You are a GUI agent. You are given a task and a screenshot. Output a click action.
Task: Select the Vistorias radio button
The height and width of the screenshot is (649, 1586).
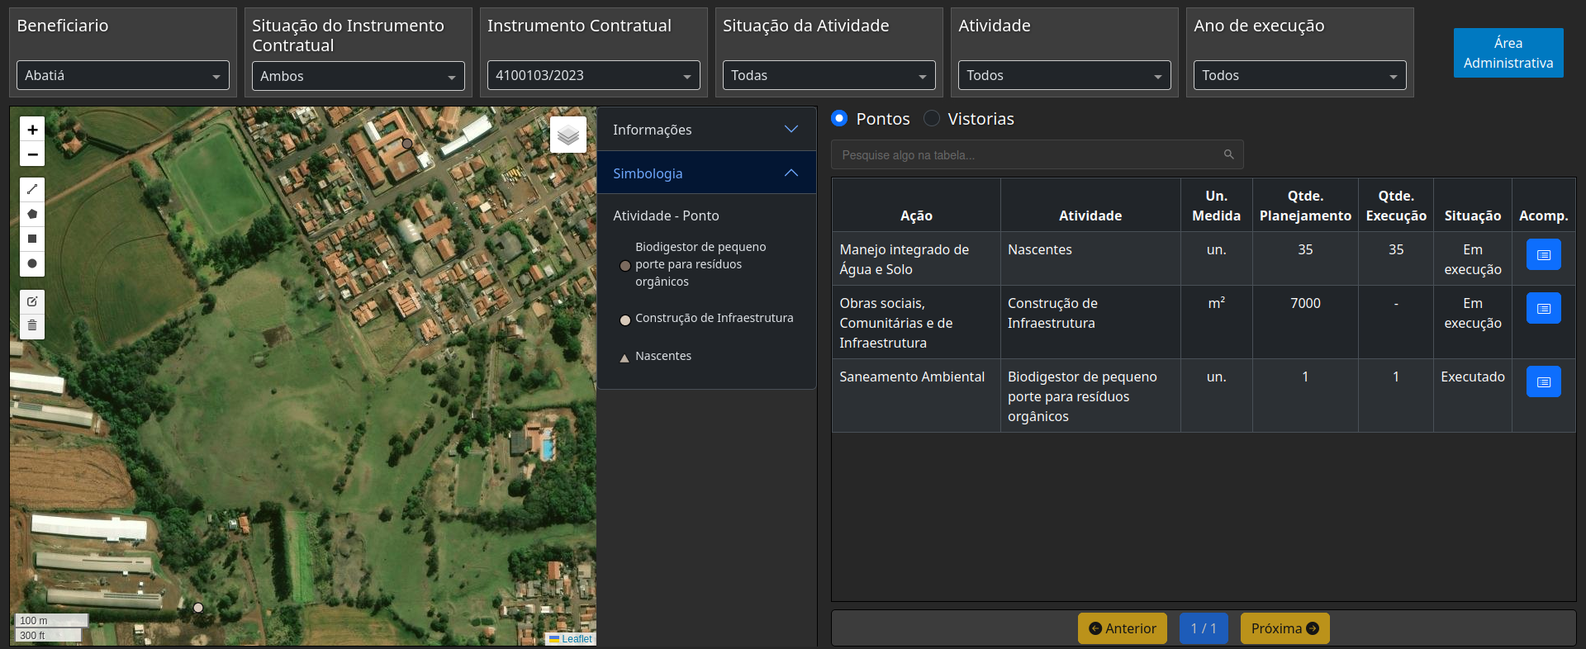pos(932,118)
